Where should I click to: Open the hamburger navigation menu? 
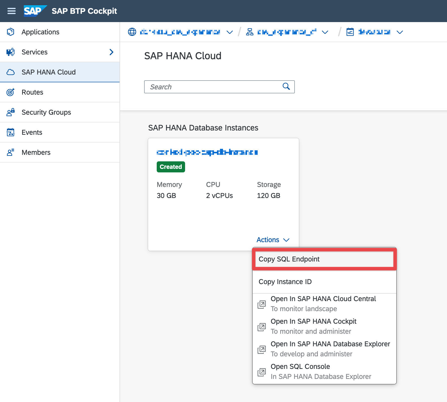pos(11,11)
